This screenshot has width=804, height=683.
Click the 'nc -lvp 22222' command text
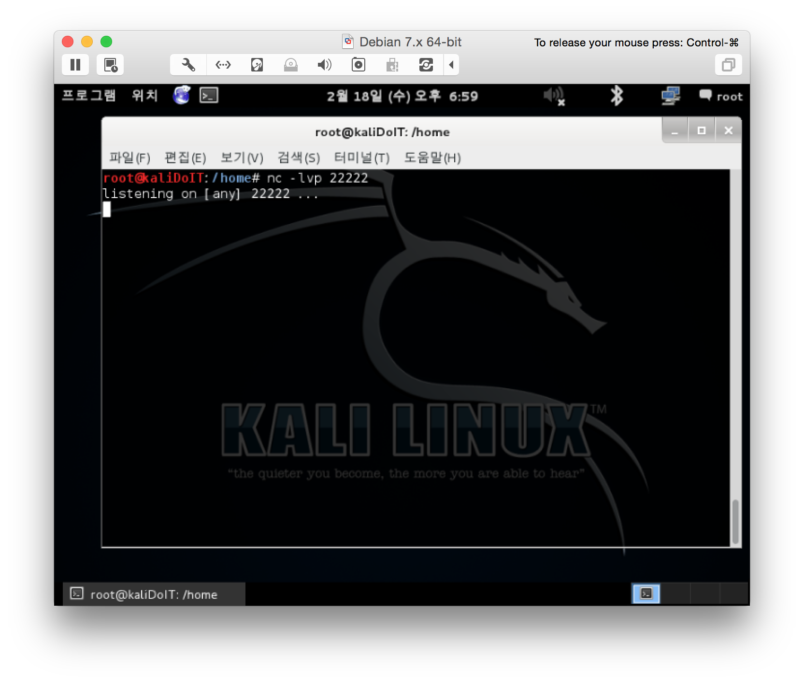pyautogui.click(x=317, y=178)
